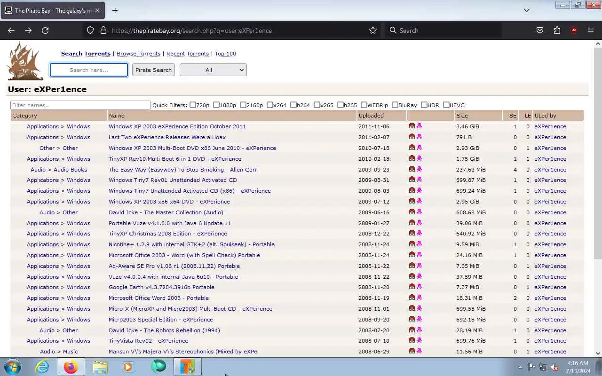The width and height of the screenshot is (602, 376).
Task: Open a new tab with the plus button
Action: (x=115, y=10)
